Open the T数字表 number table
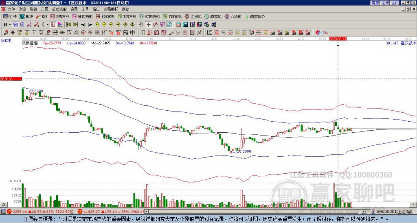 point(172,16)
